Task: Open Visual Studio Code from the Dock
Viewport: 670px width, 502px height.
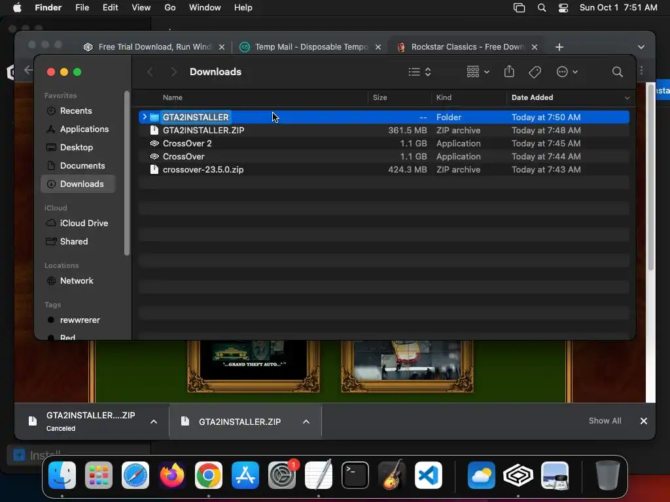Action: (x=429, y=475)
